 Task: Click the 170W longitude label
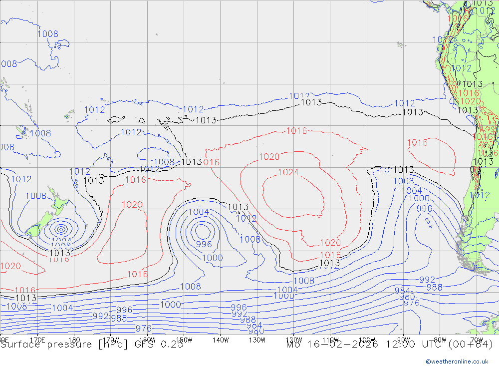click(x=111, y=340)
